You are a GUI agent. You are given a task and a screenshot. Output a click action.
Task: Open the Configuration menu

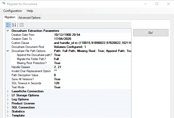[13, 11]
